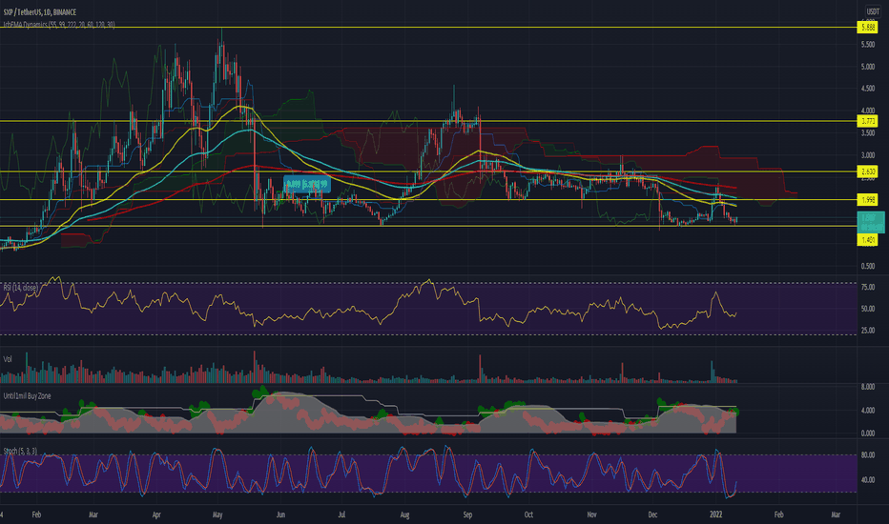Image resolution: width=889 pixels, height=524 pixels.
Task: Click the Sep date on time axis
Action: [467, 514]
